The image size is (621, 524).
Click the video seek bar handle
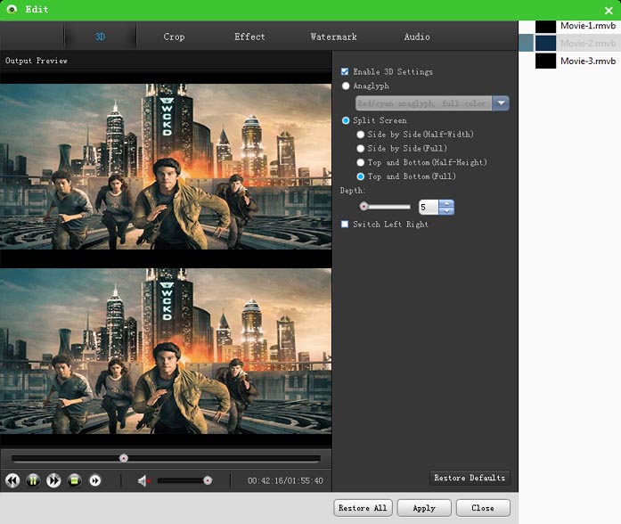124,458
